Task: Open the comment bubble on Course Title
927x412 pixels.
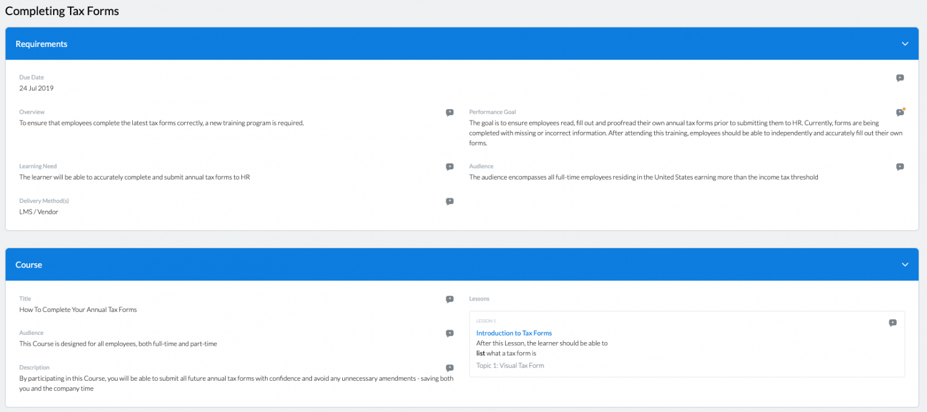Action: point(449,299)
